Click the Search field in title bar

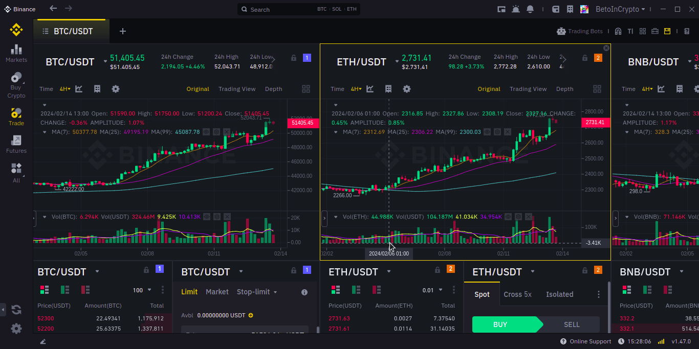pyautogui.click(x=299, y=9)
